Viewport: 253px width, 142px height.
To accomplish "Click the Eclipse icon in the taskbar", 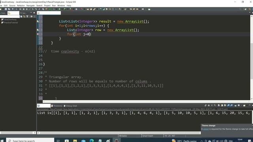I will pyautogui.click(x=117, y=141).
